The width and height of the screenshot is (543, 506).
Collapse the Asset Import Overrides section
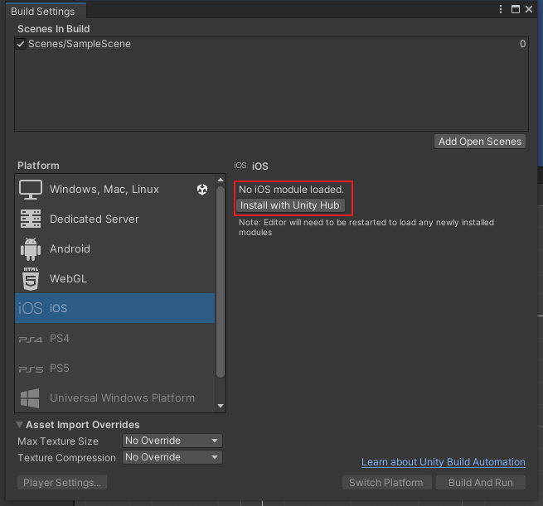(20, 424)
